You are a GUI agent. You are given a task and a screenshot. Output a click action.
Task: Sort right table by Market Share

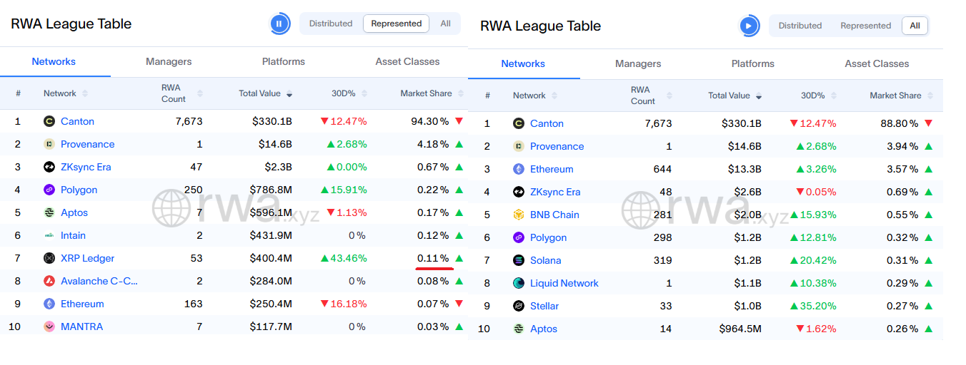[x=901, y=96]
